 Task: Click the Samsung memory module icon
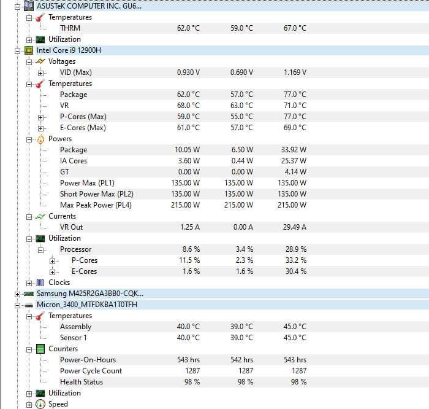pos(29,294)
